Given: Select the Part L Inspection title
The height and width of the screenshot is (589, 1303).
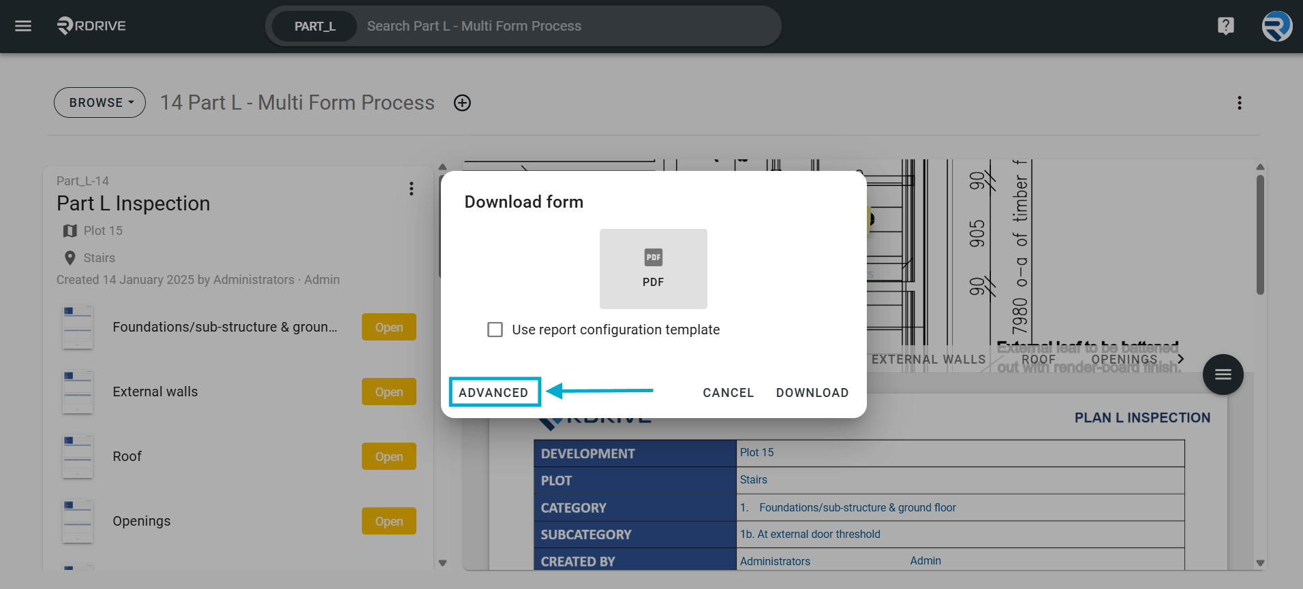Looking at the screenshot, I should click(x=133, y=204).
